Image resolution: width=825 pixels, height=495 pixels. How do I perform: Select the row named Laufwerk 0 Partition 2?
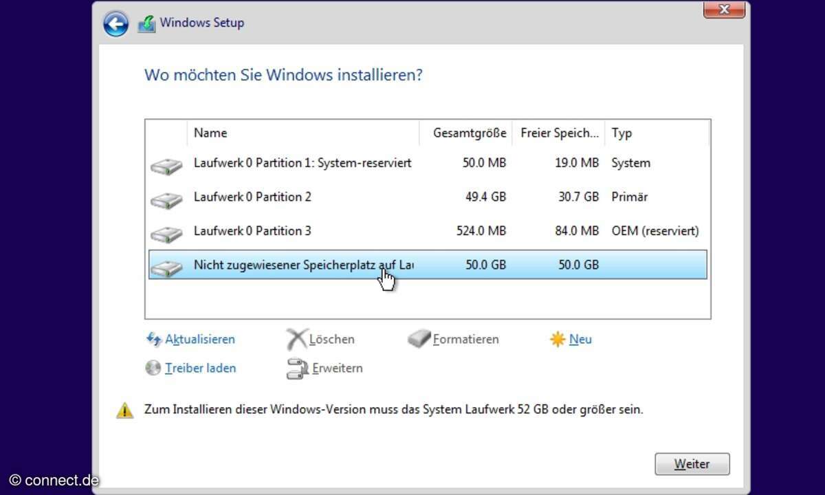(x=428, y=197)
